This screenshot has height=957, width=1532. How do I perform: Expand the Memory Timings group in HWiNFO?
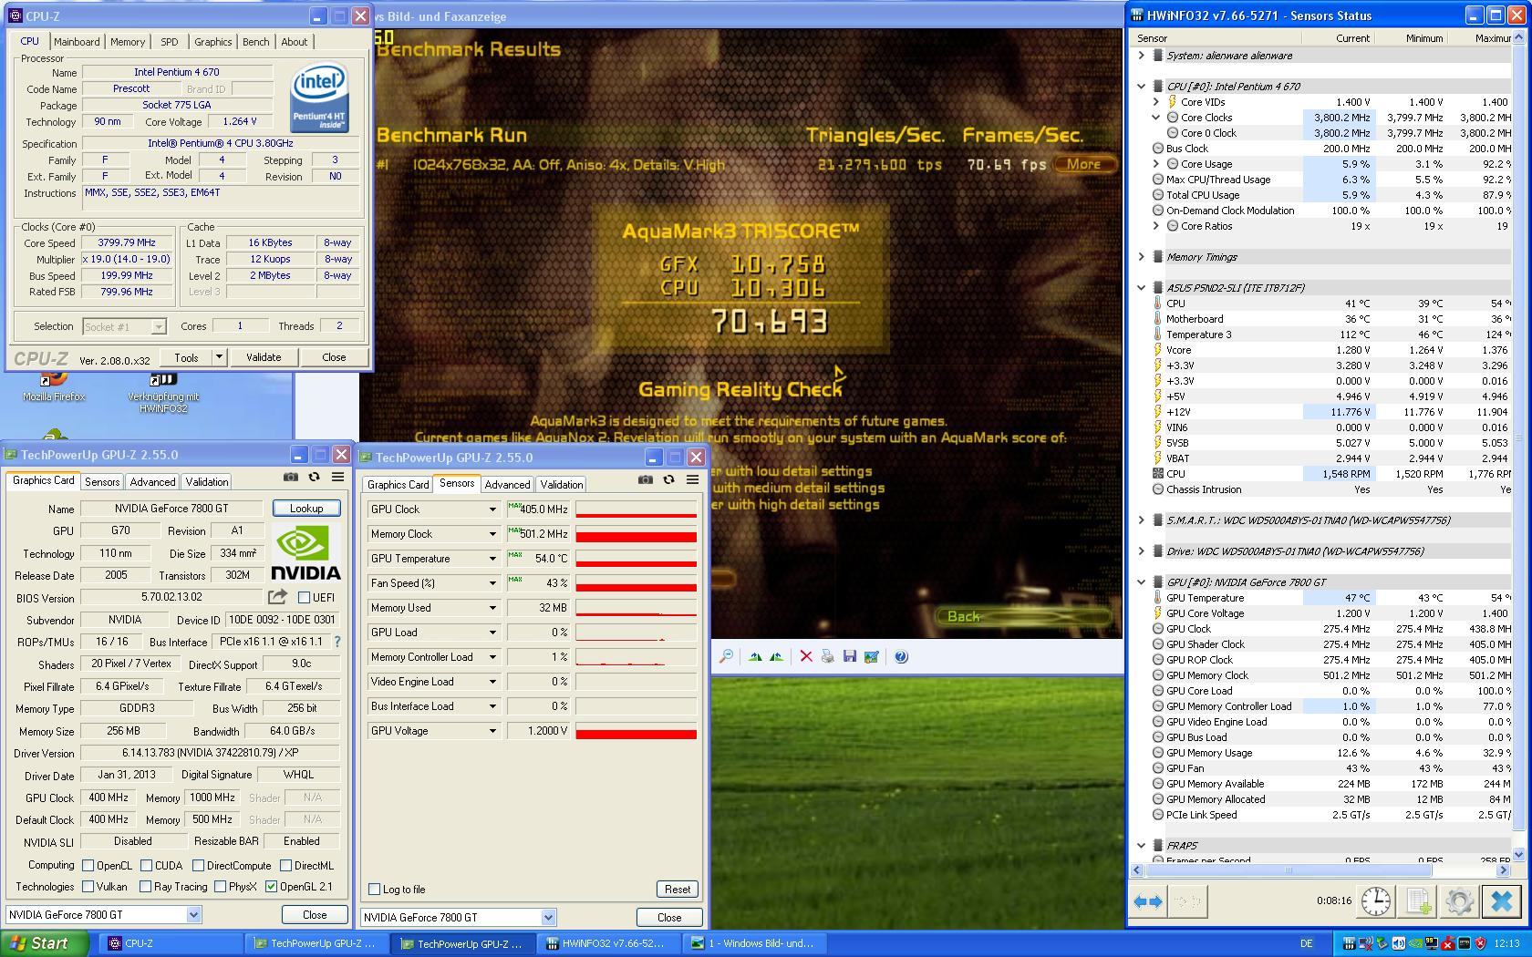pyautogui.click(x=1142, y=257)
